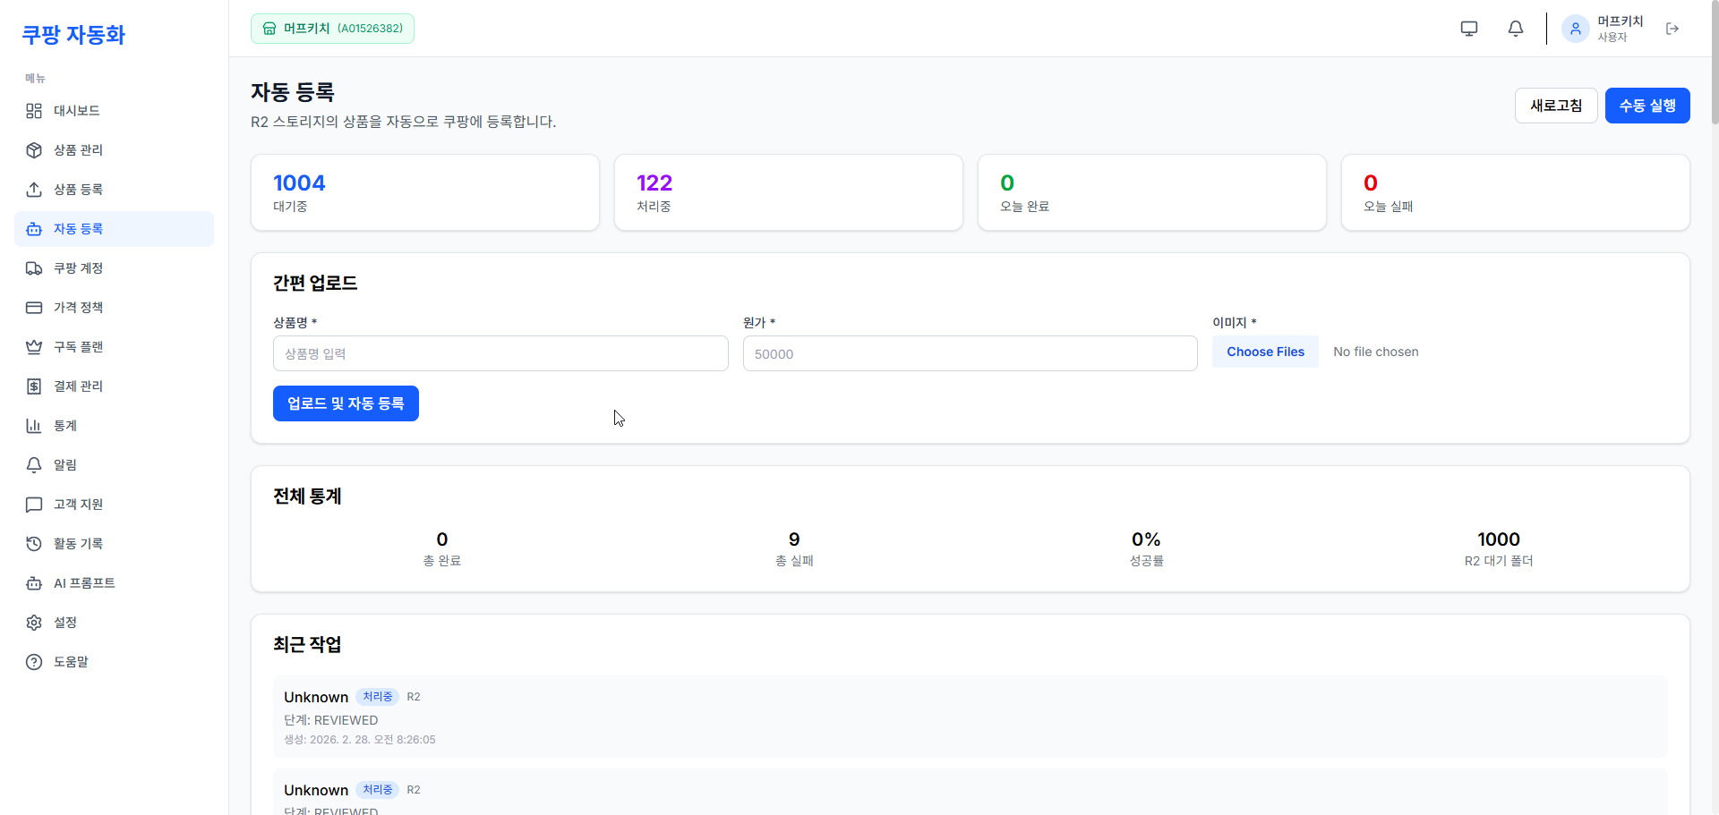The width and height of the screenshot is (1719, 815).
Task: Click the dashboard grid icon in sidebar
Action: click(34, 111)
